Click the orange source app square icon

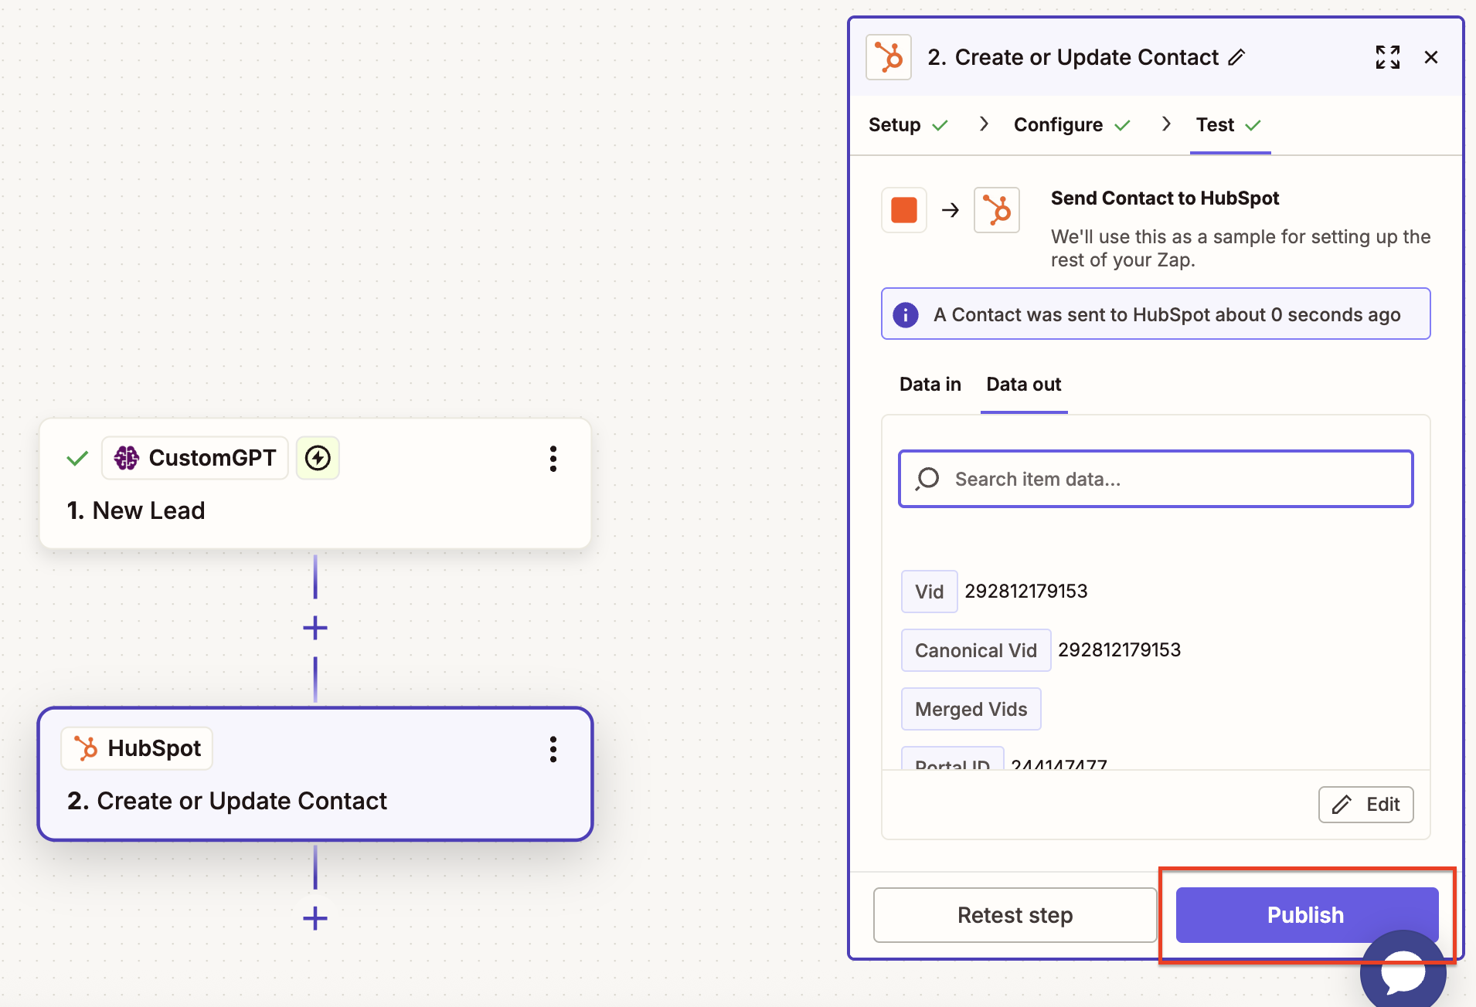click(x=904, y=210)
